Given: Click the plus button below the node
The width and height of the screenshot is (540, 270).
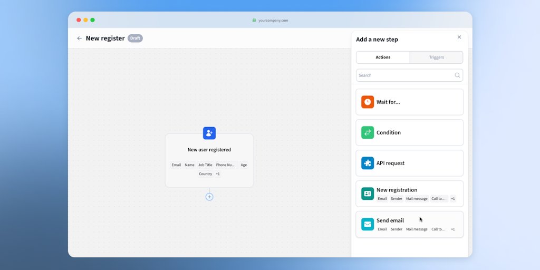Looking at the screenshot, I should click(209, 197).
